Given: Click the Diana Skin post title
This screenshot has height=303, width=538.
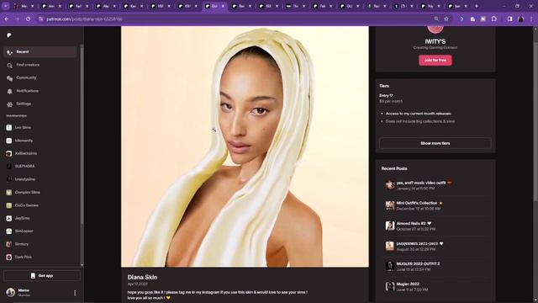Looking at the screenshot, I should [142, 277].
